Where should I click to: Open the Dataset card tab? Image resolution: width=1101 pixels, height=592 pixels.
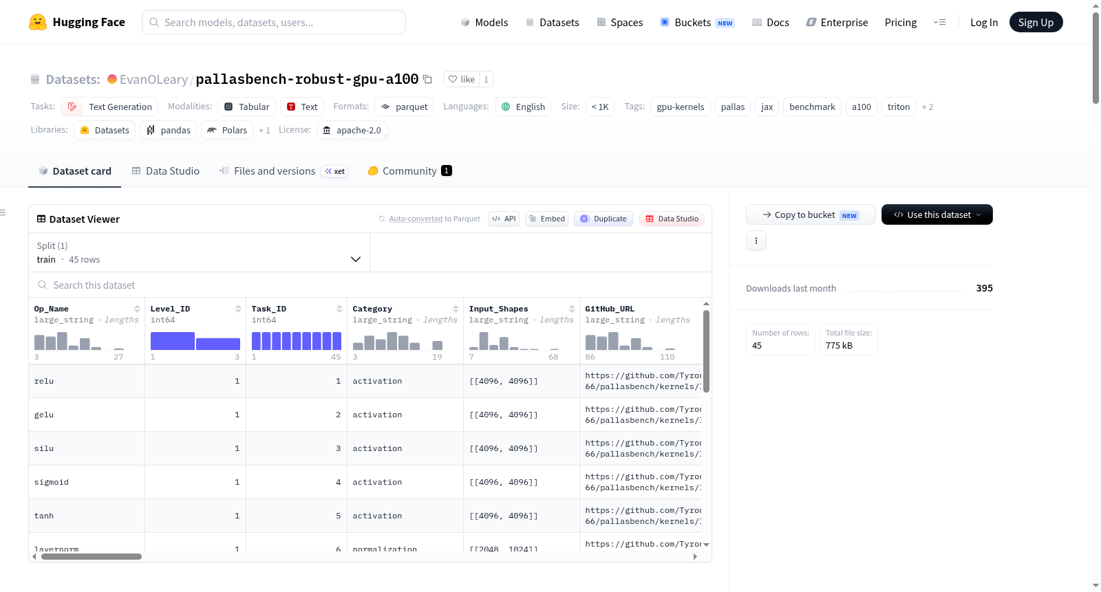pyautogui.click(x=74, y=171)
